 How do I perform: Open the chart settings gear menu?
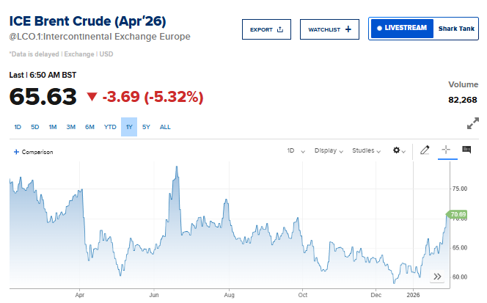(399, 150)
